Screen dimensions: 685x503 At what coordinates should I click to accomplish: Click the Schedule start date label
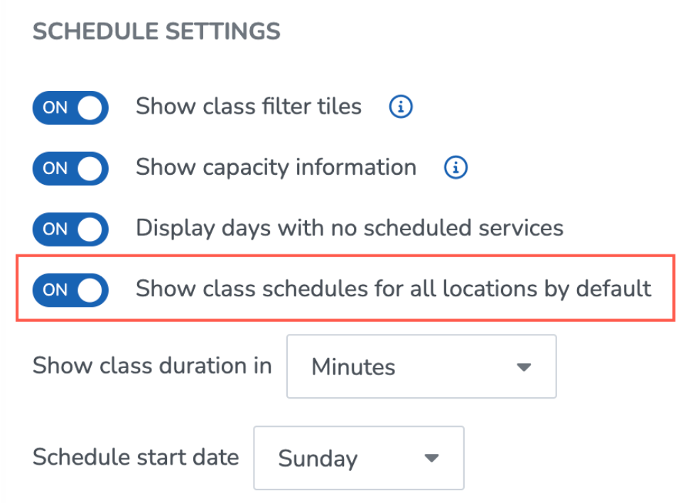[136, 457]
